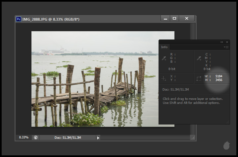
Task: Expand the status bar arrow flyout
Action: pos(98,137)
